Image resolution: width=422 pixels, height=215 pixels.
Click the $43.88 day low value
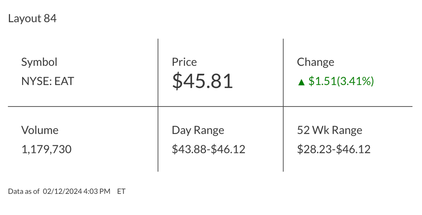pos(189,149)
